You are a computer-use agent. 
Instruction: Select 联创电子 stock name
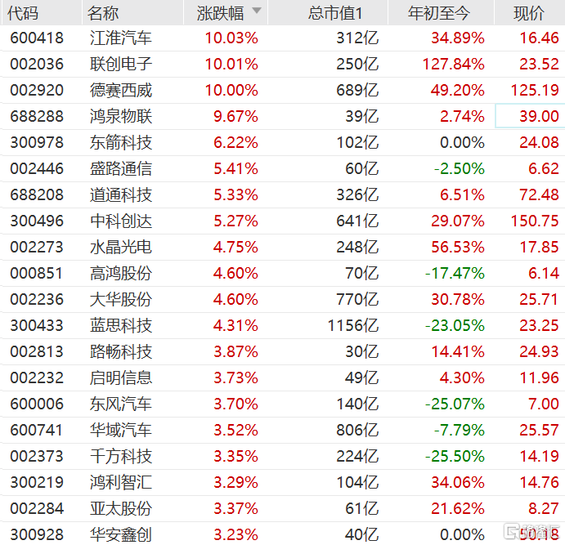tap(121, 64)
